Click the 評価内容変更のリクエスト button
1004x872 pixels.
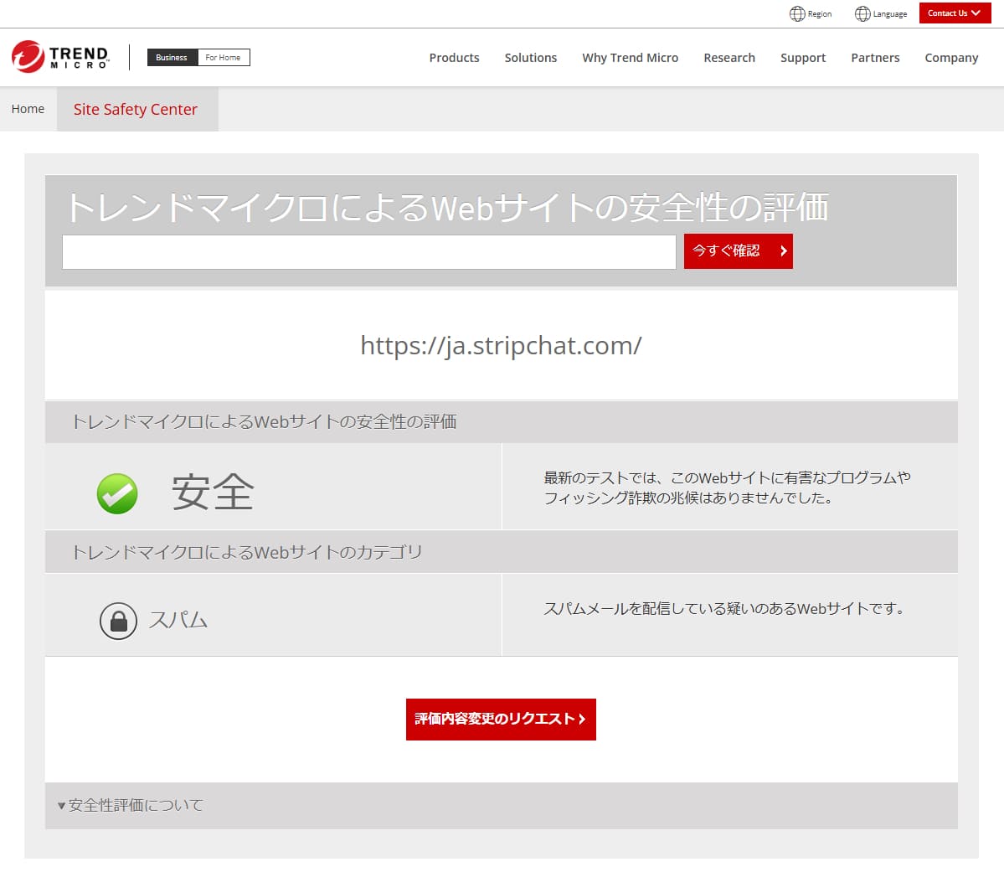(x=501, y=719)
